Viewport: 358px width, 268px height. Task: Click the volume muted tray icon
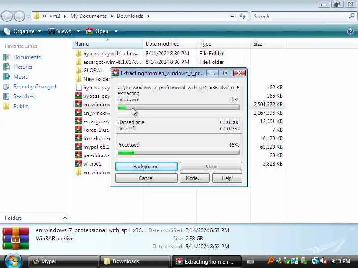(324, 261)
